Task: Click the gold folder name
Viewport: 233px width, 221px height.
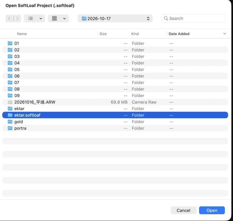Action: (19, 122)
